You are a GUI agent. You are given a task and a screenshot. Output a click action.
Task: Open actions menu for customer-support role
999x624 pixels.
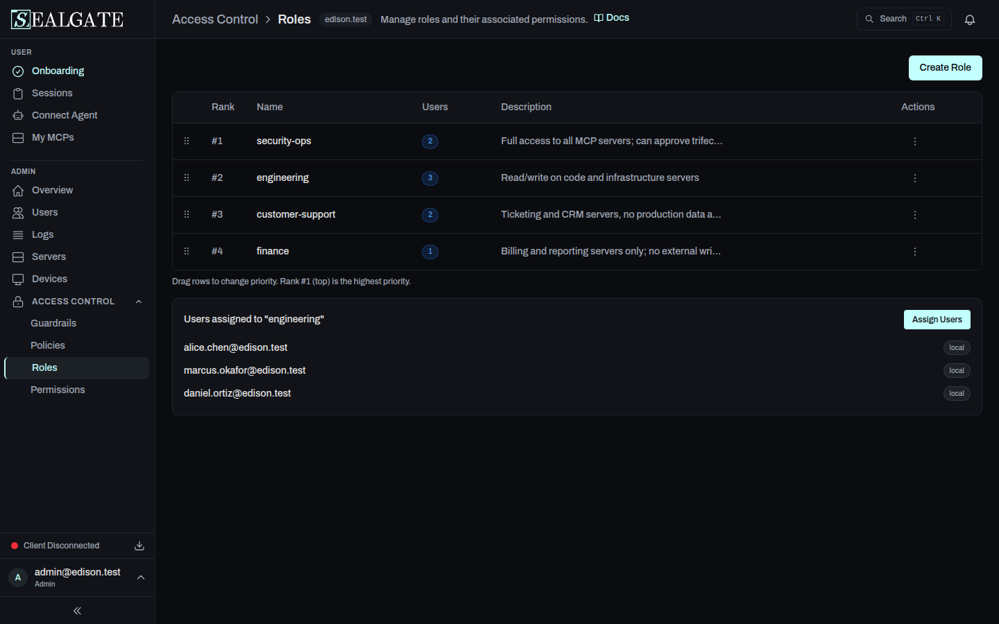click(x=915, y=215)
